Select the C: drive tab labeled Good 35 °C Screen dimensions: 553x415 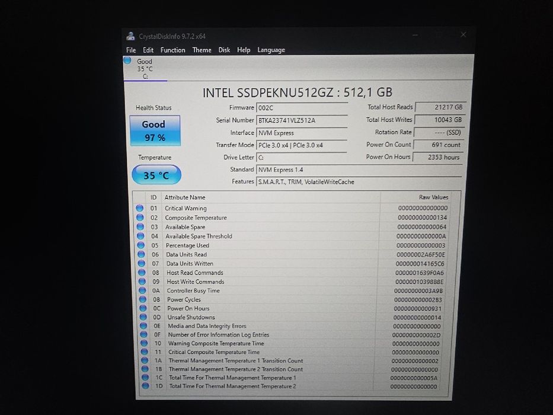pyautogui.click(x=145, y=68)
